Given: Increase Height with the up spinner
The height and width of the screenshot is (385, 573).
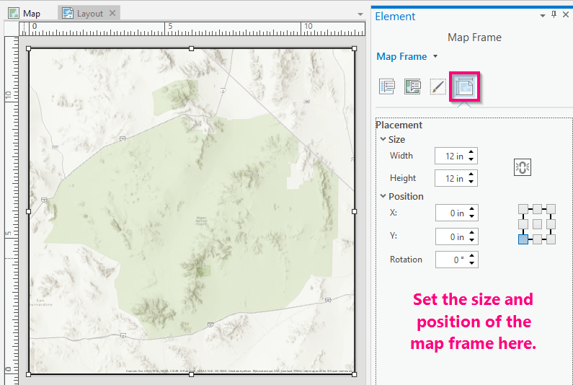Looking at the screenshot, I should click(x=471, y=174).
